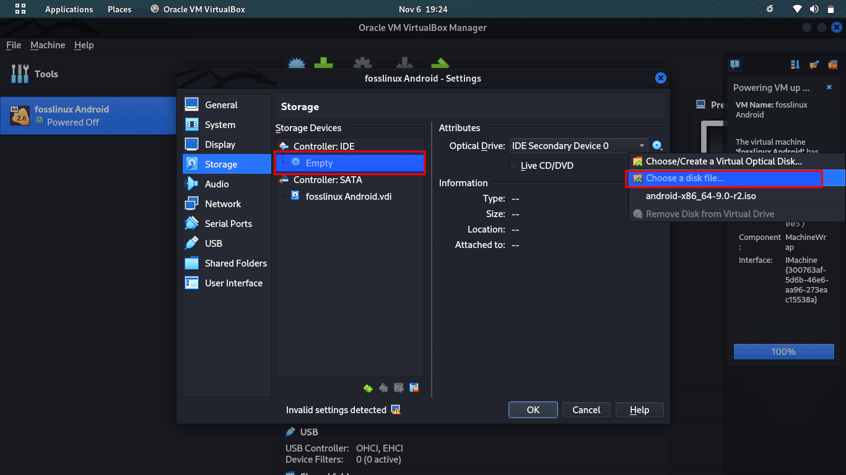
Task: Click the 100% progress bar
Action: point(783,352)
